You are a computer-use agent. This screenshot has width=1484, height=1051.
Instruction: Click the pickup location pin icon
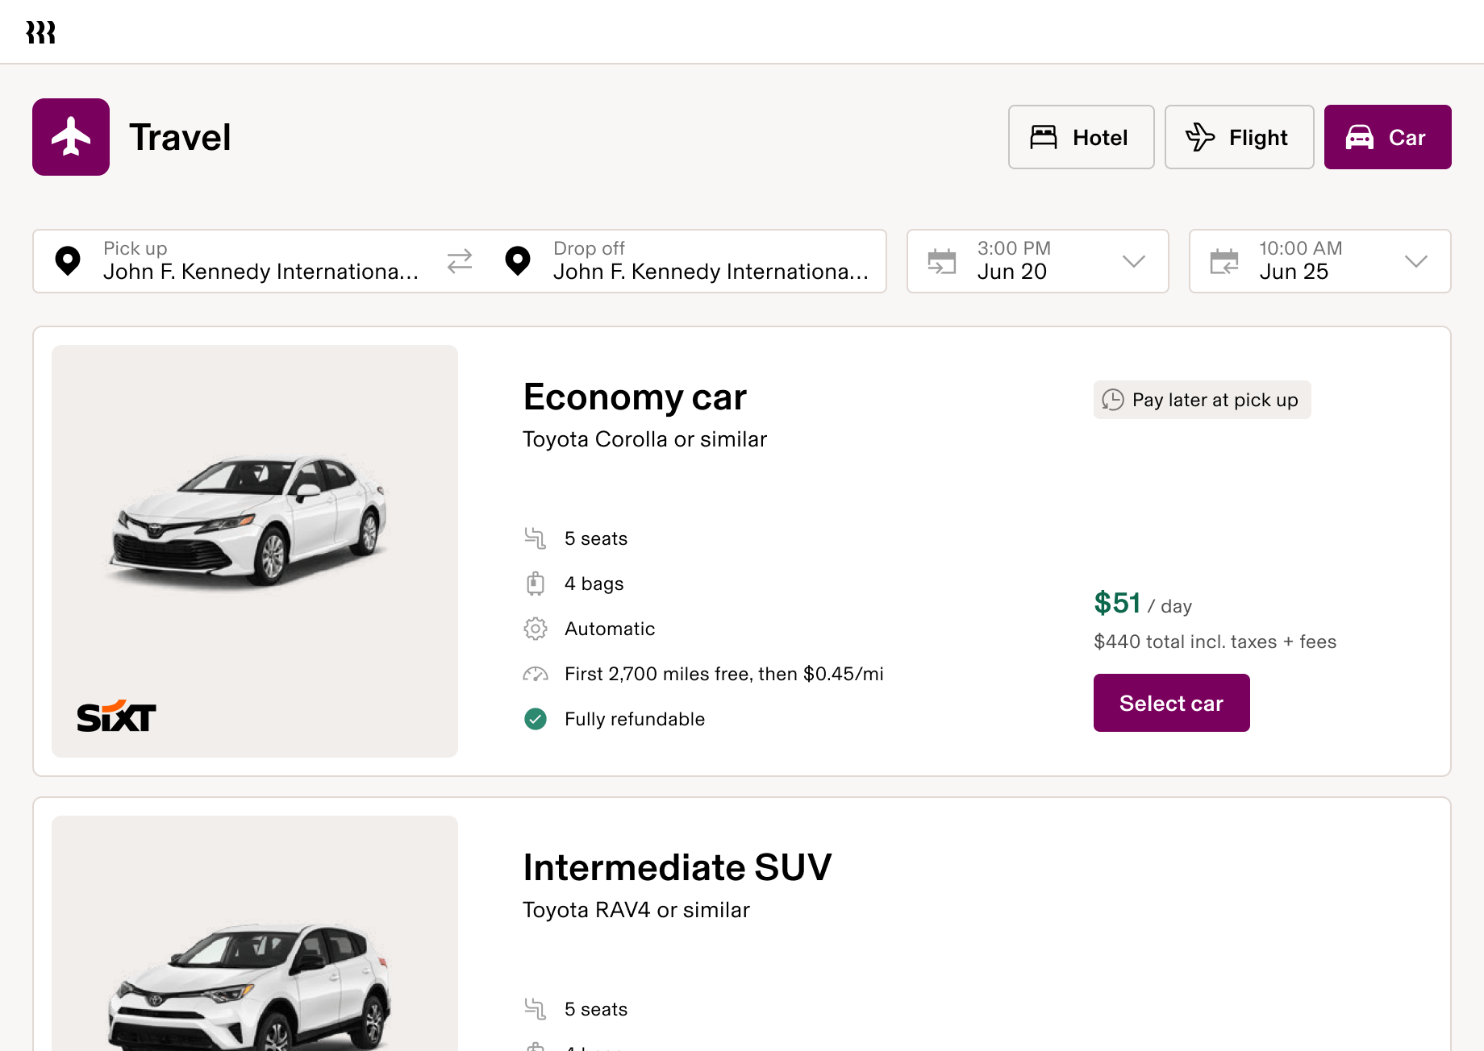pos(69,260)
